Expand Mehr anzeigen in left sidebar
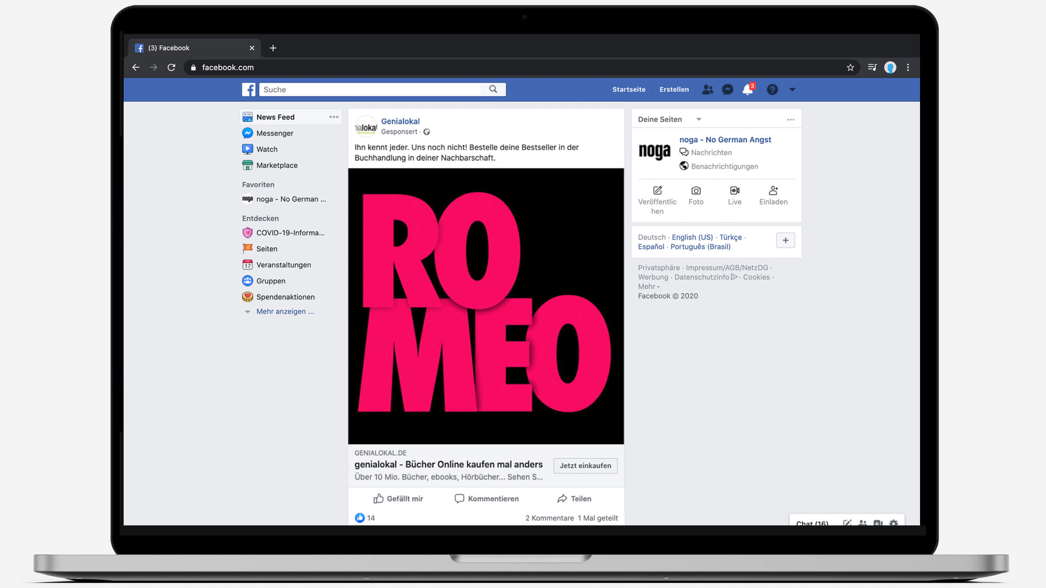Viewport: 1046px width, 588px height. click(285, 311)
